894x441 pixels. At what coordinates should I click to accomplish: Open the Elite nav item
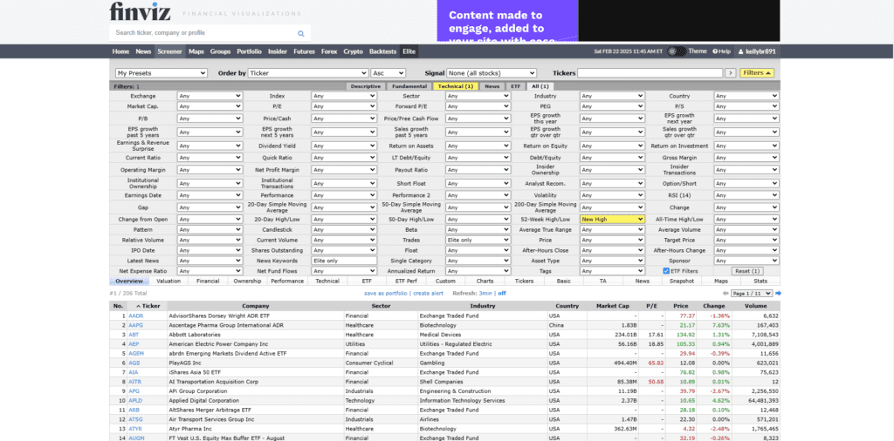coord(409,51)
